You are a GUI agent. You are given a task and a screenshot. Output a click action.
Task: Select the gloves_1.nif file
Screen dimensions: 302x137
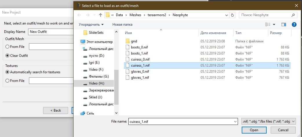[140, 78]
